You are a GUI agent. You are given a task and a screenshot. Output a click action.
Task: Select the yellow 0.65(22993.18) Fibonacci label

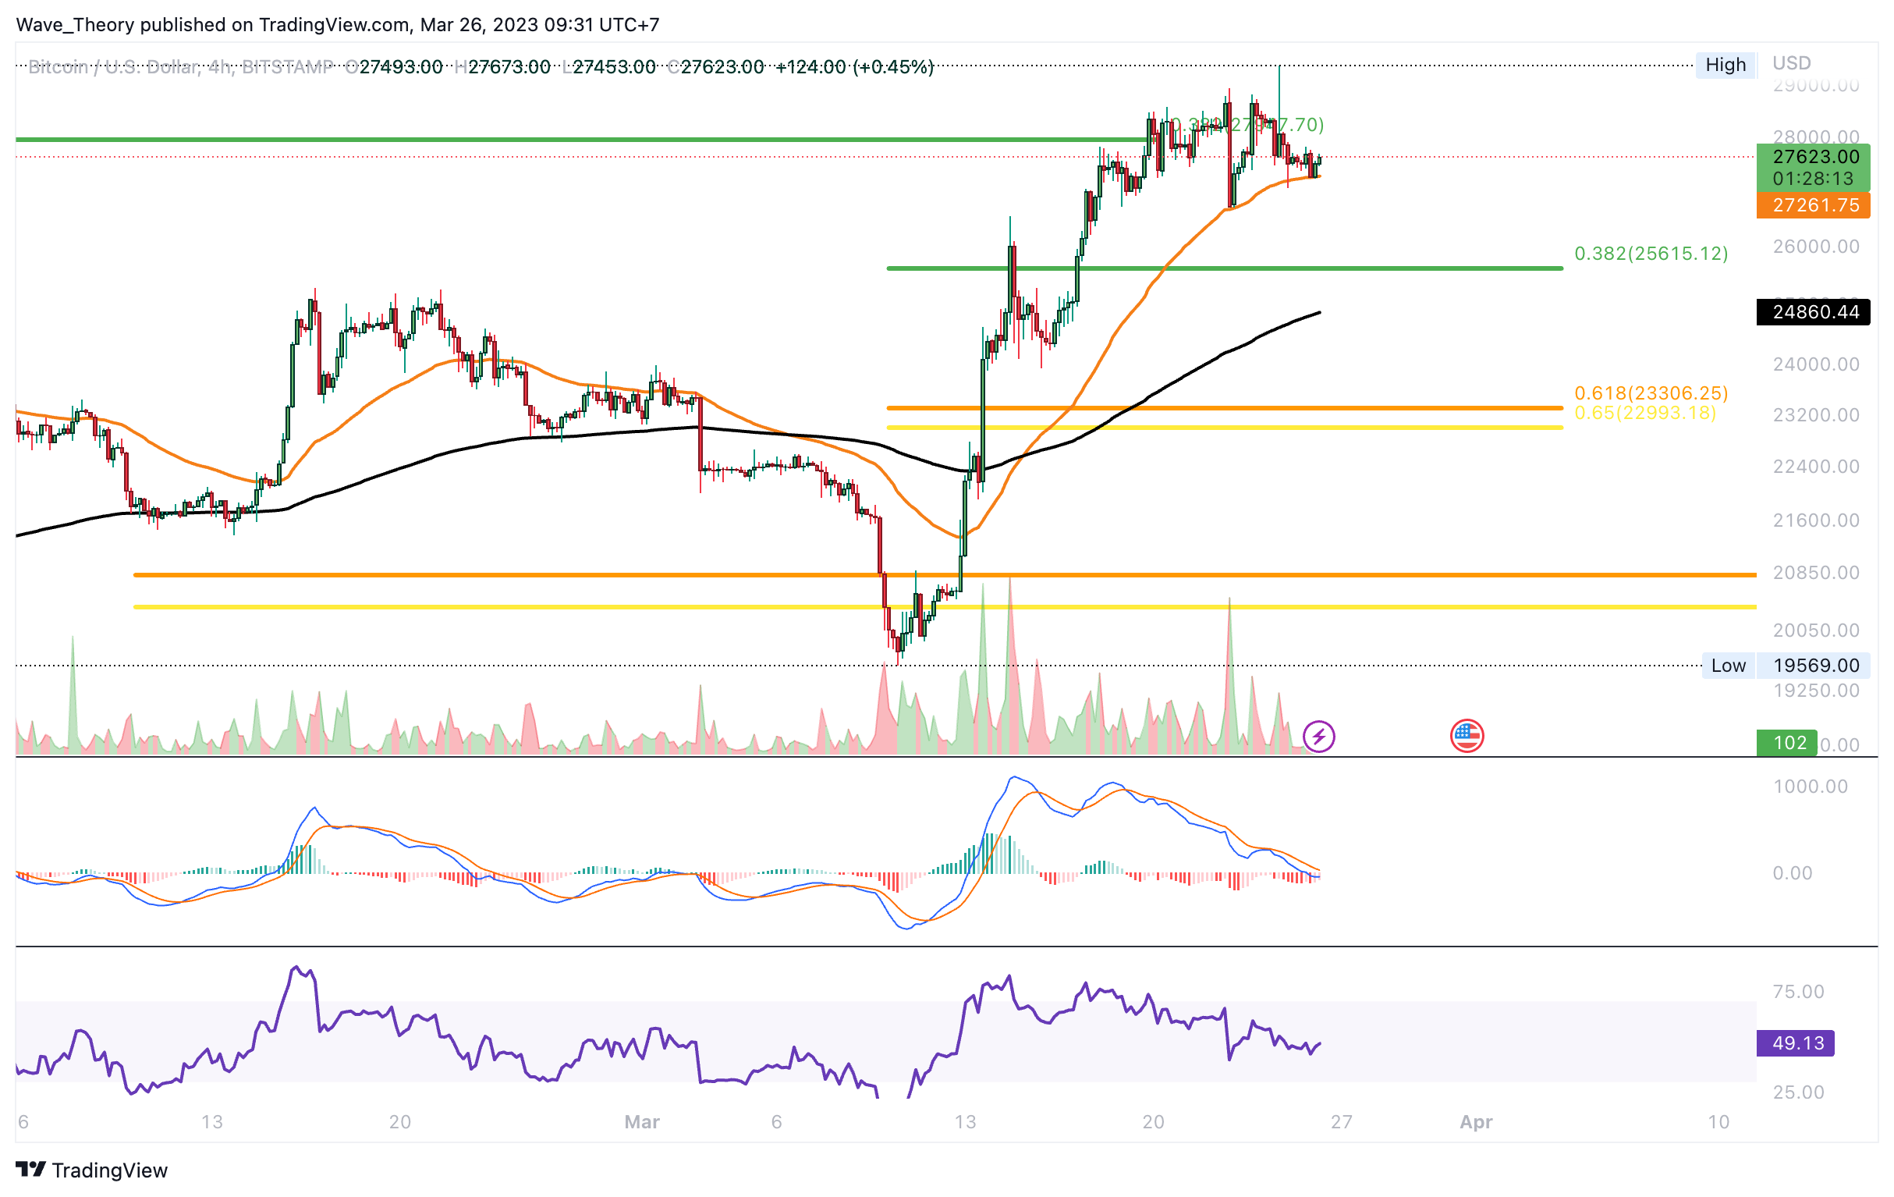1644,413
